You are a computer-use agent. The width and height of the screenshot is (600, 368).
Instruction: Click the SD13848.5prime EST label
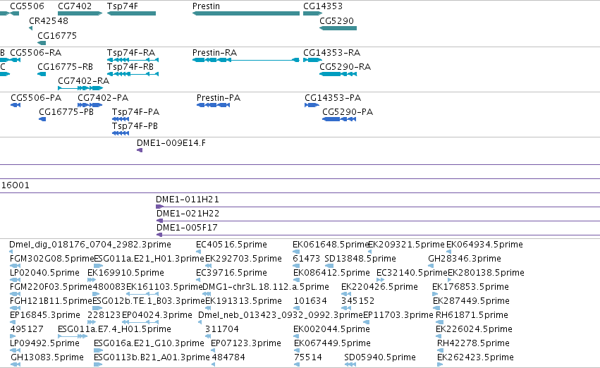click(360, 259)
